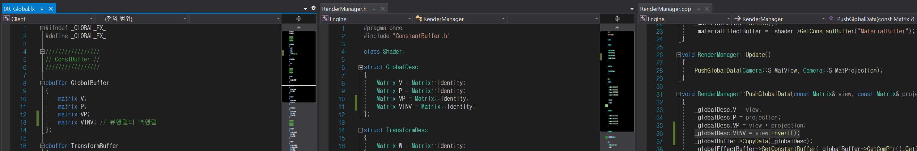The image size is (917, 151).
Task: Collapse the cbuffer GlobalBuffer block
Action: pos(42,83)
